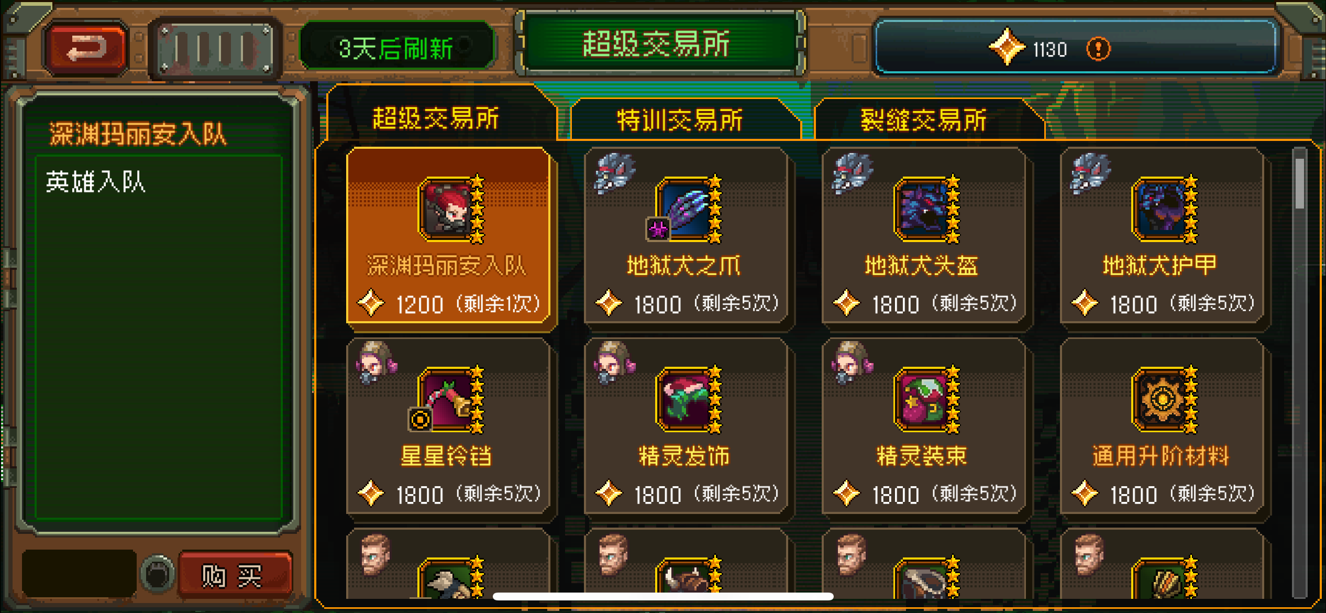Click the masked girl portrait above 星星铃铛
Image resolution: width=1326 pixels, height=613 pixels.
click(376, 362)
